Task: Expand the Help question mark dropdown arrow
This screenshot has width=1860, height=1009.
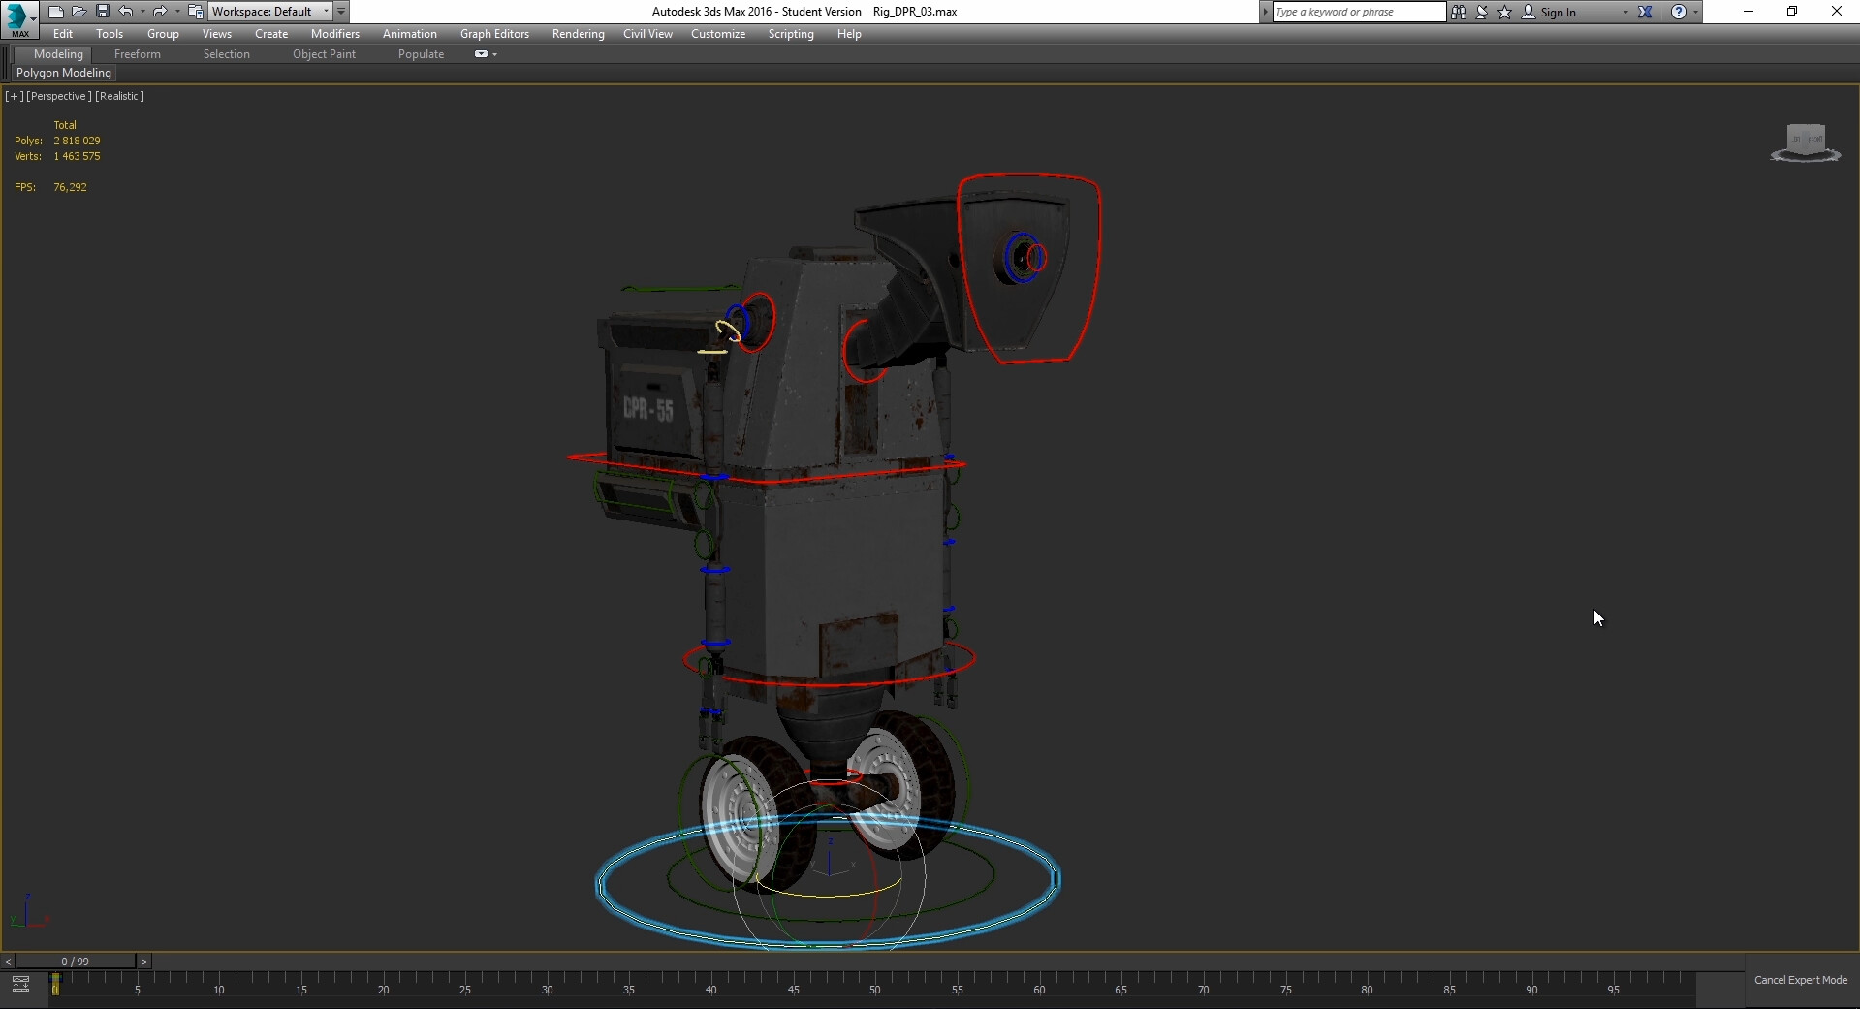Action: pos(1695,13)
